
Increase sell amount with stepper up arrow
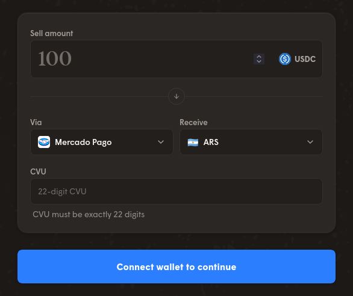click(x=259, y=57)
